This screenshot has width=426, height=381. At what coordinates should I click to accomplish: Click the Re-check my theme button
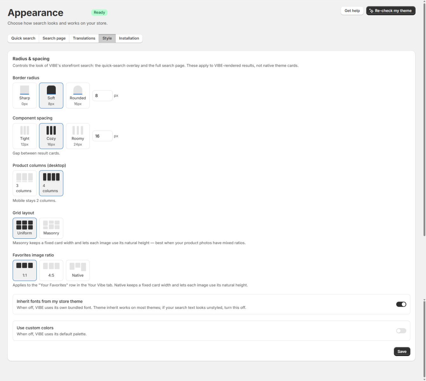391,11
